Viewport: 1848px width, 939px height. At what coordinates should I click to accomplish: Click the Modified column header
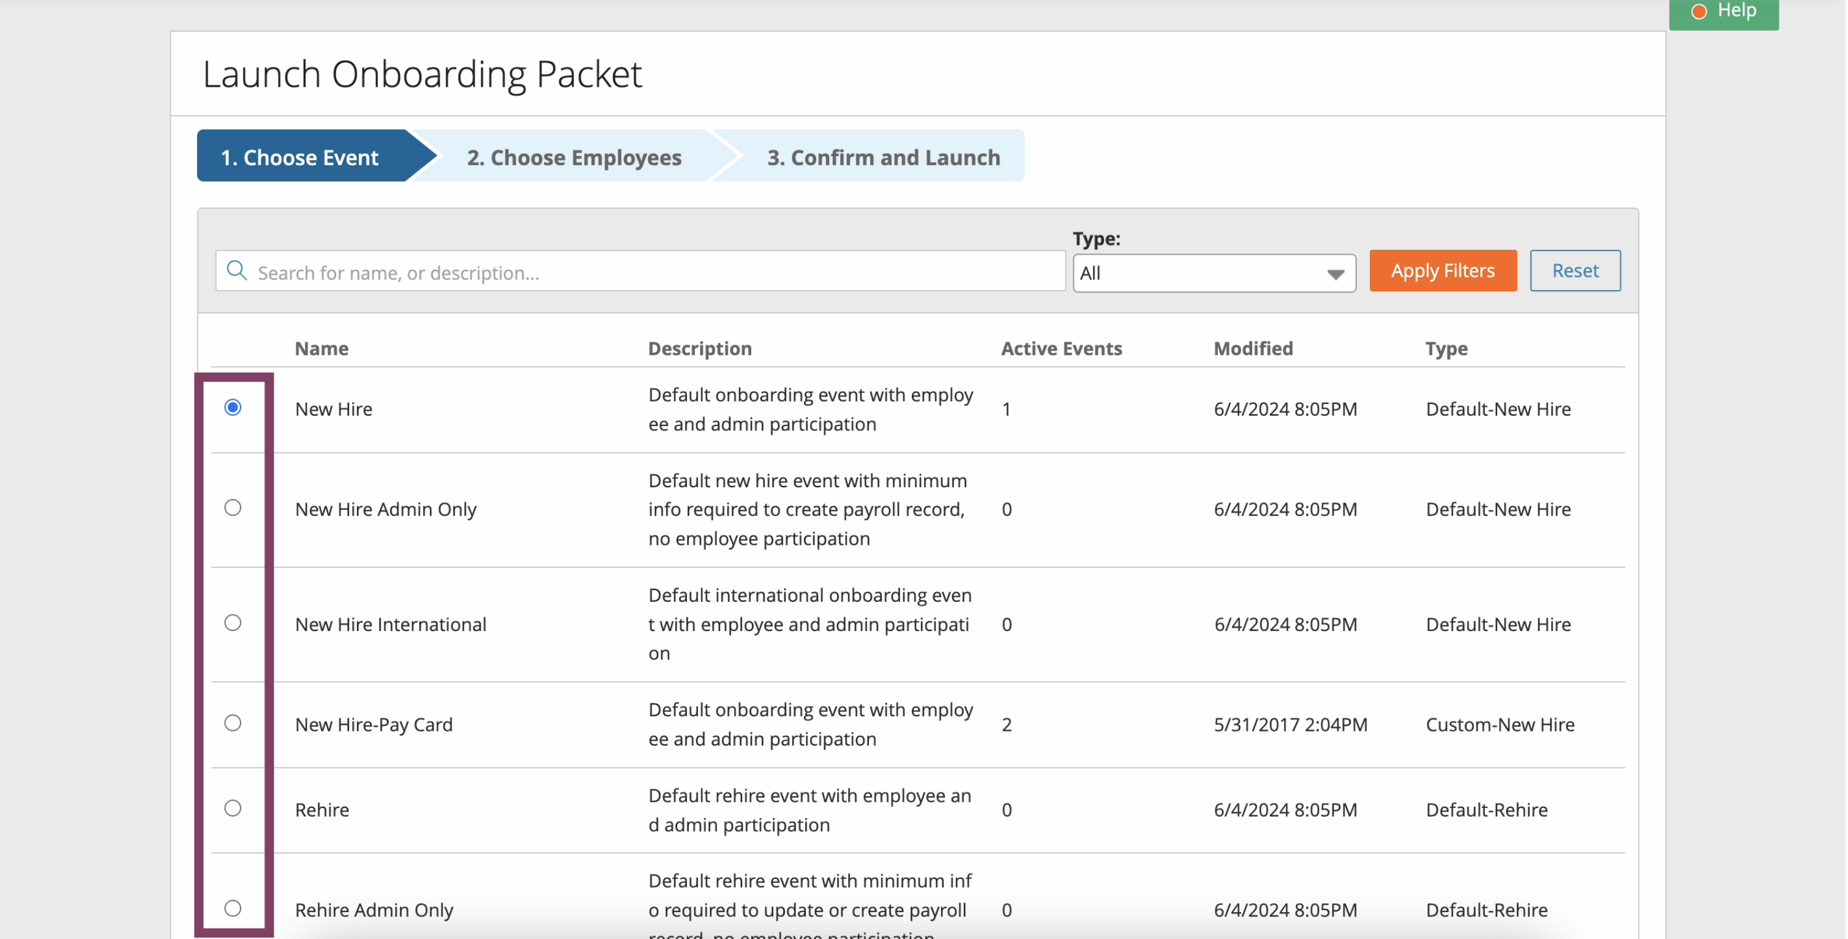click(1253, 349)
